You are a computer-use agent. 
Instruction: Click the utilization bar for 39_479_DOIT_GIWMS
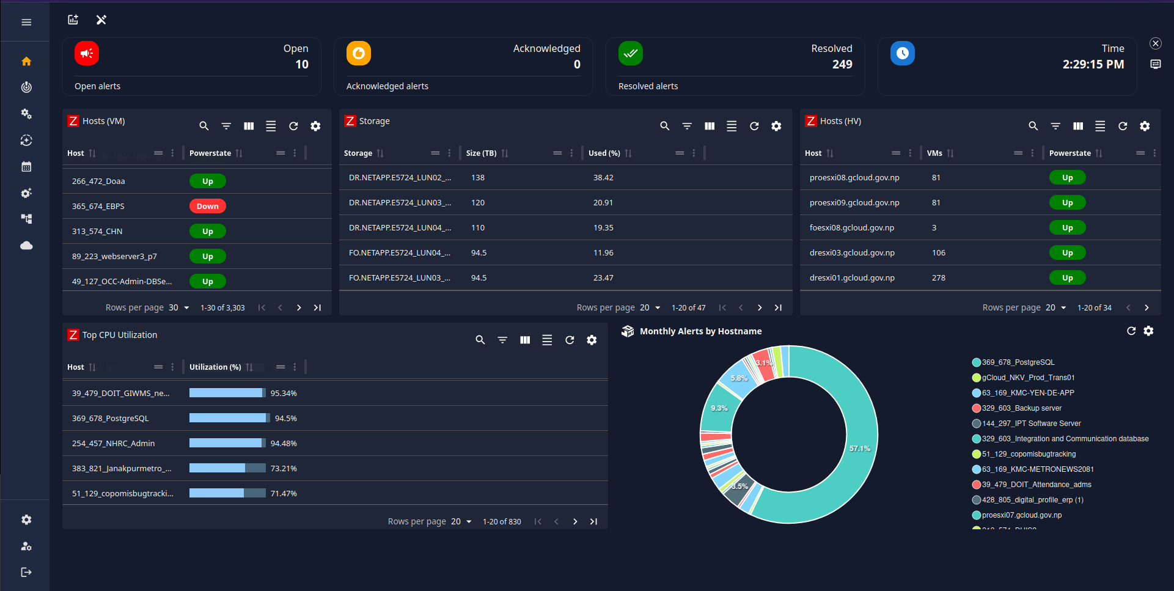click(x=227, y=392)
